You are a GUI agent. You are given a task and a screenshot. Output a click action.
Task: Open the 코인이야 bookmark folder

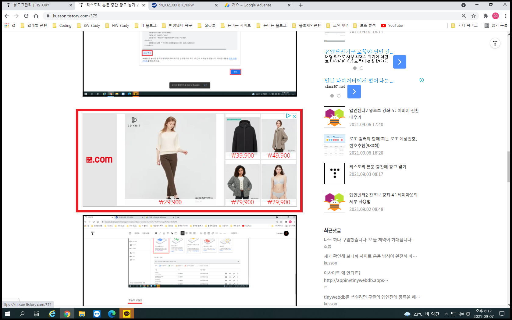pos(337,26)
